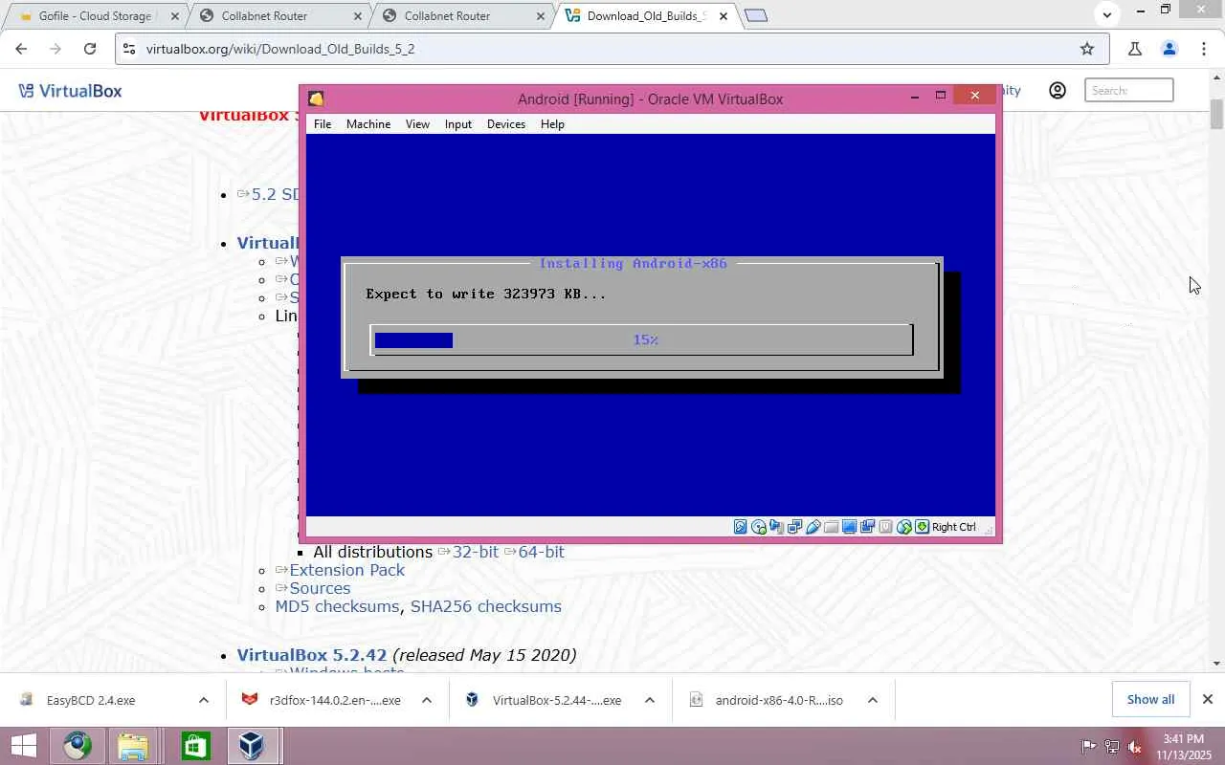Screen dimensions: 1225x765
Task: Open the Devices menu
Action: 506,124
